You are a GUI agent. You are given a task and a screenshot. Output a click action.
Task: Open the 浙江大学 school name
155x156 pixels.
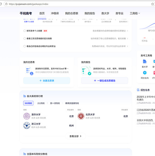pyautogui.click(x=36, y=124)
